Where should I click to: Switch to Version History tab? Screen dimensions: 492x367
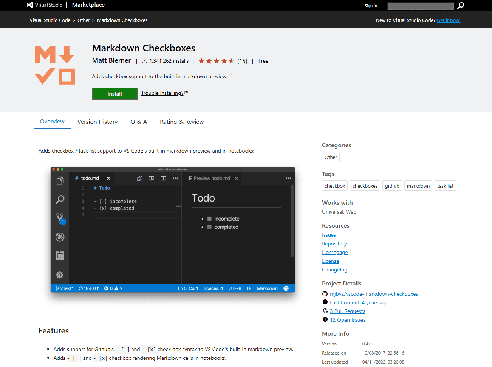97,122
